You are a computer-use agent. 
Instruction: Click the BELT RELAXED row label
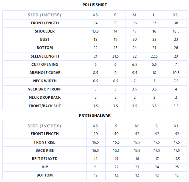pyautogui.click(x=45, y=159)
